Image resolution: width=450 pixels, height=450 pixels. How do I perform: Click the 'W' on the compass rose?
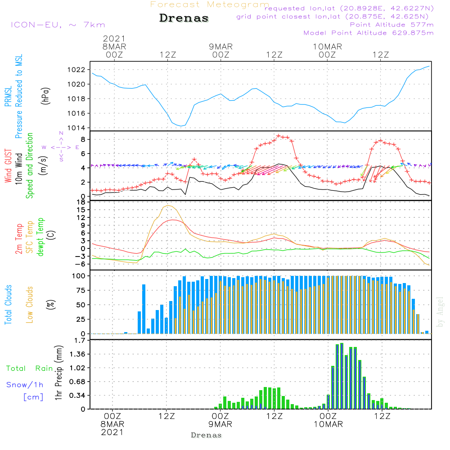[44, 147]
